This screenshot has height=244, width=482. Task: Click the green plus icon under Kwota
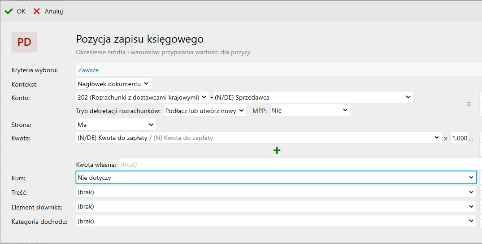[x=277, y=151]
